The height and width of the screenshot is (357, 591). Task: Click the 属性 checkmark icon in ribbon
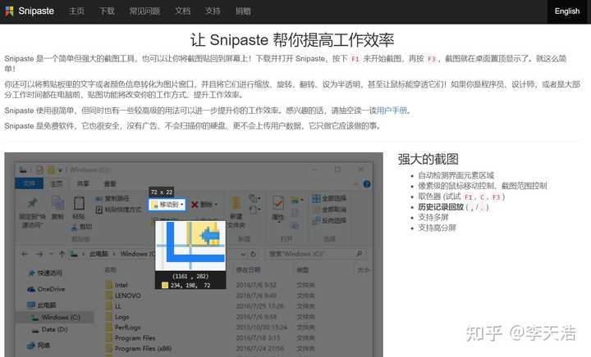[x=278, y=203]
